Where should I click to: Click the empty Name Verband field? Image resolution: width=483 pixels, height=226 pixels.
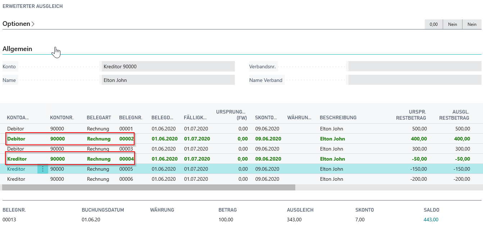(x=415, y=80)
